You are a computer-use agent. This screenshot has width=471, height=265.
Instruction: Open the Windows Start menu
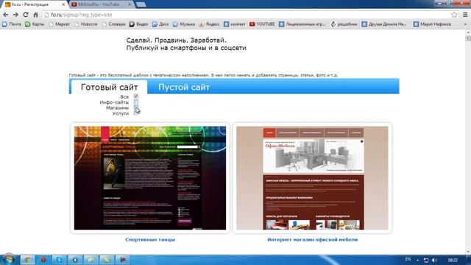(8, 260)
